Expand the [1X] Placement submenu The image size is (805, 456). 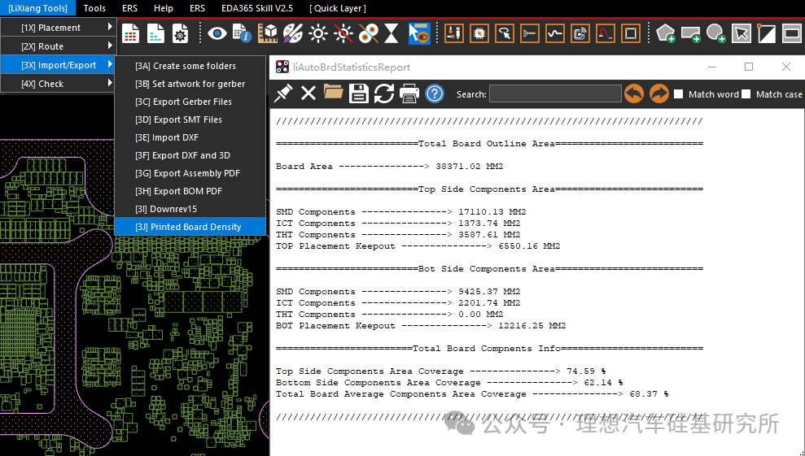tap(58, 28)
